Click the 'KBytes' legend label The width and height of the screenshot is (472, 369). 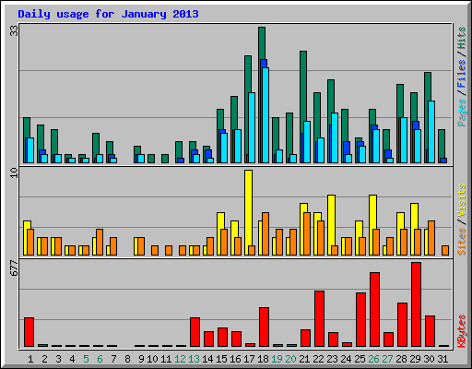(x=461, y=331)
